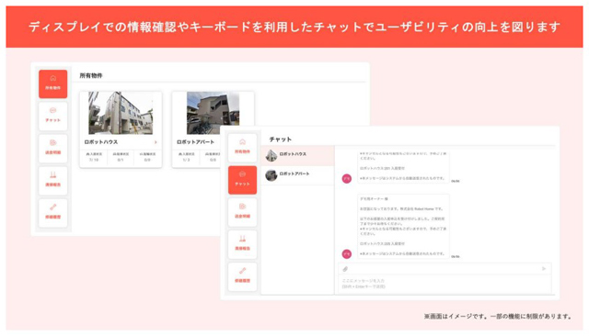Open the wrench repair-history tab in chat window sidebar
This screenshot has width=589, height=336.
pyautogui.click(x=242, y=276)
